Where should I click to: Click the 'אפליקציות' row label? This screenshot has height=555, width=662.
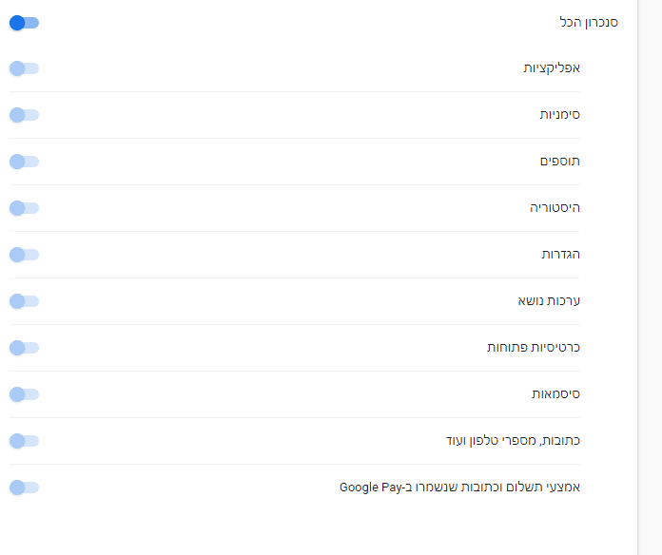coord(552,68)
